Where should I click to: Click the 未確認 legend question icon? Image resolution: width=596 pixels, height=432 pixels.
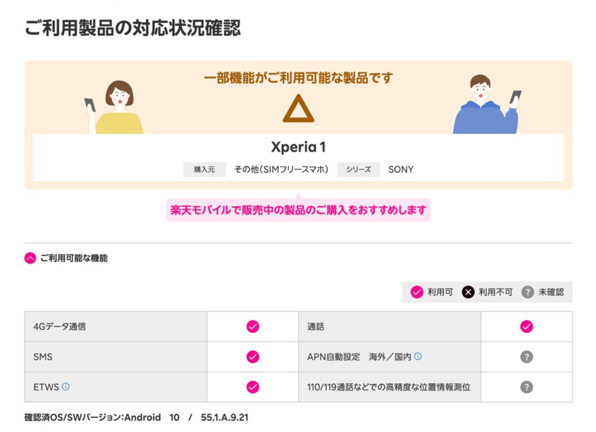[x=527, y=292]
